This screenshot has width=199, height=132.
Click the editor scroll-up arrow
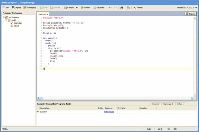click(195, 19)
